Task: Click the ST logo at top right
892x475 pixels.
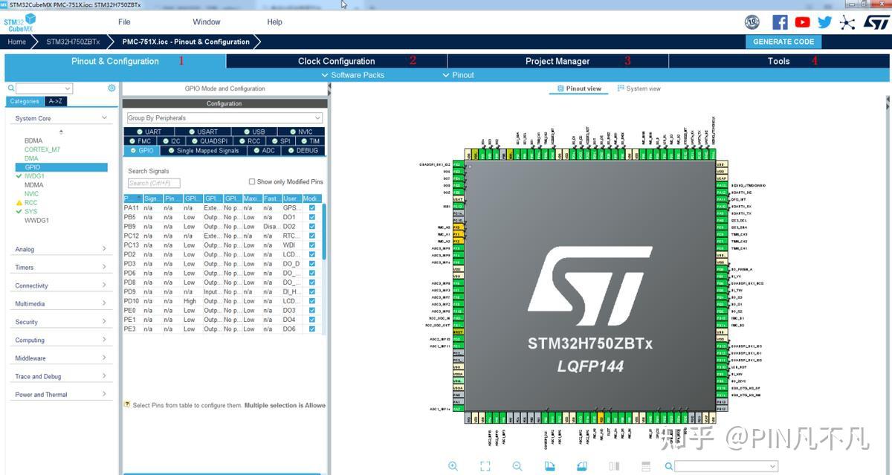Action: click(x=875, y=22)
